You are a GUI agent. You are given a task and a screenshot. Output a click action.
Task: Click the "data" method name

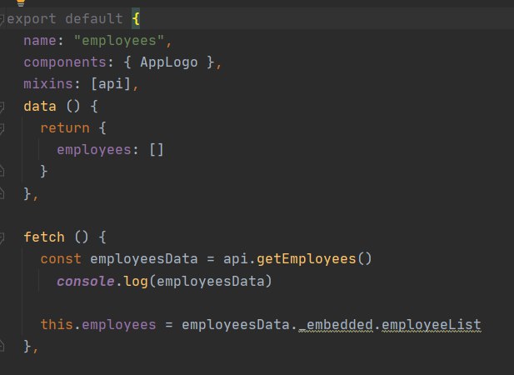tap(40, 106)
